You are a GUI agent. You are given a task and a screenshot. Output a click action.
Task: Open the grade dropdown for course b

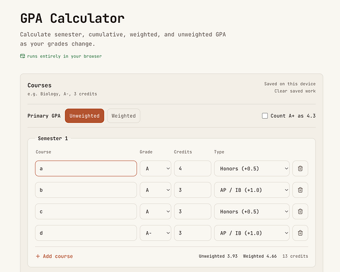click(x=155, y=190)
